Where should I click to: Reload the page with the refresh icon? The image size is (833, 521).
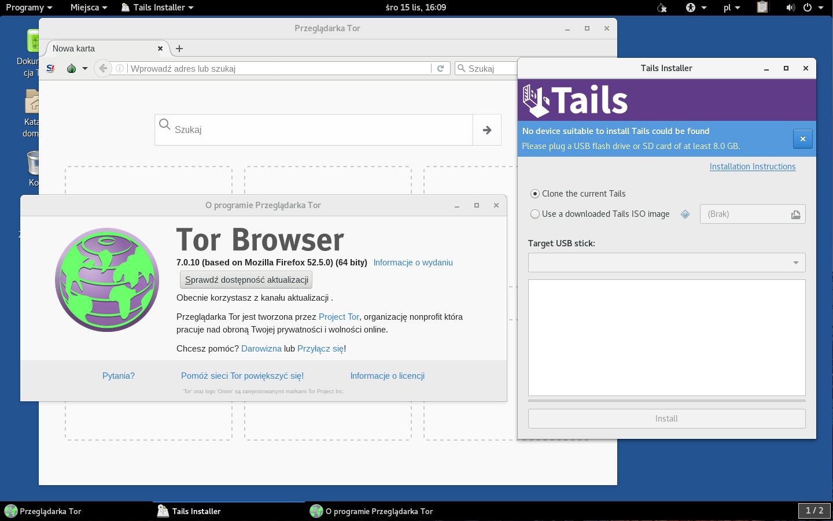[x=440, y=68]
